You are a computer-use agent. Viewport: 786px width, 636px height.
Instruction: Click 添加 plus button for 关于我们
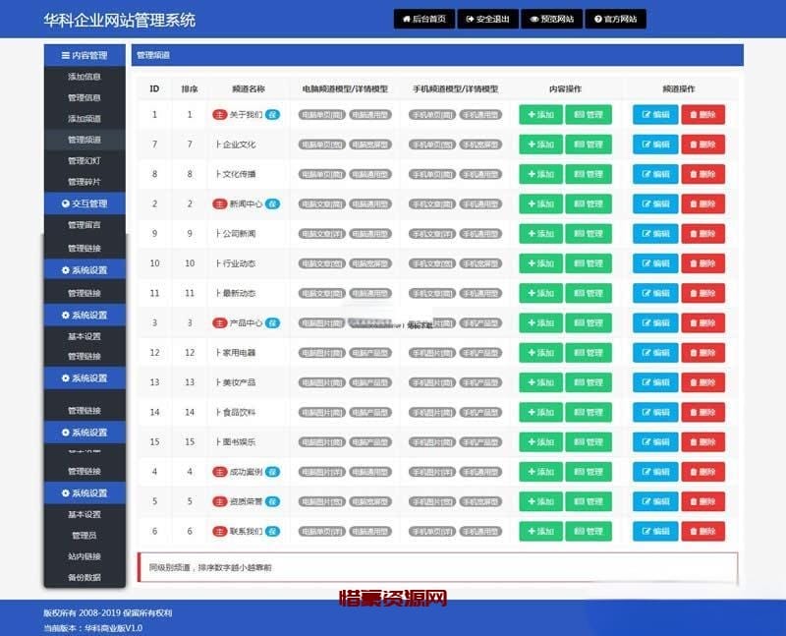pyautogui.click(x=540, y=115)
